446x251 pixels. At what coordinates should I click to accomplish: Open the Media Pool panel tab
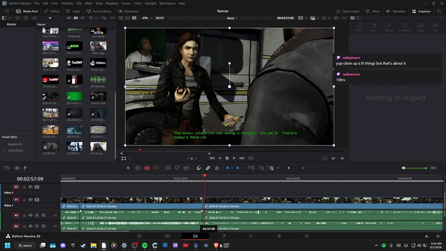click(x=27, y=11)
